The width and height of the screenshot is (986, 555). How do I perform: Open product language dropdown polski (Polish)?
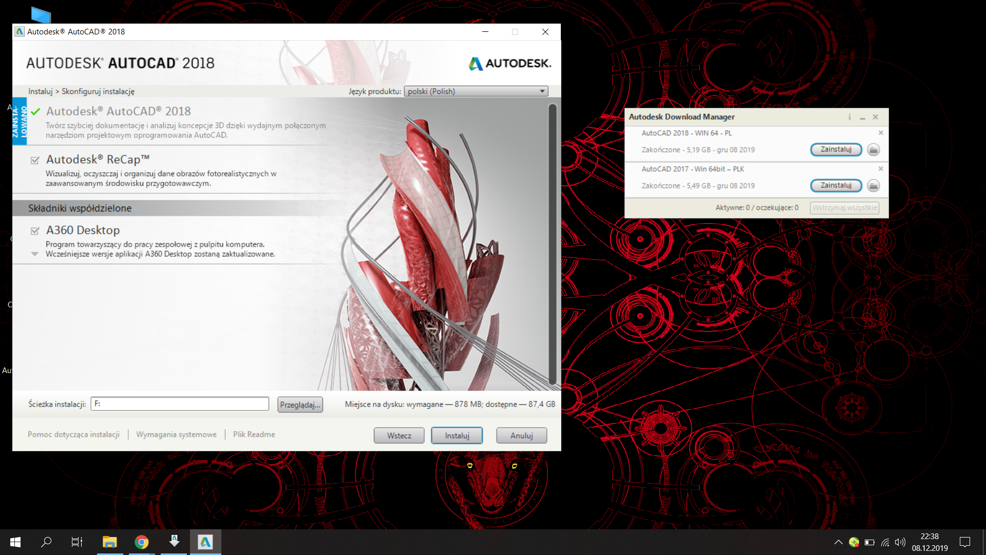tap(476, 91)
